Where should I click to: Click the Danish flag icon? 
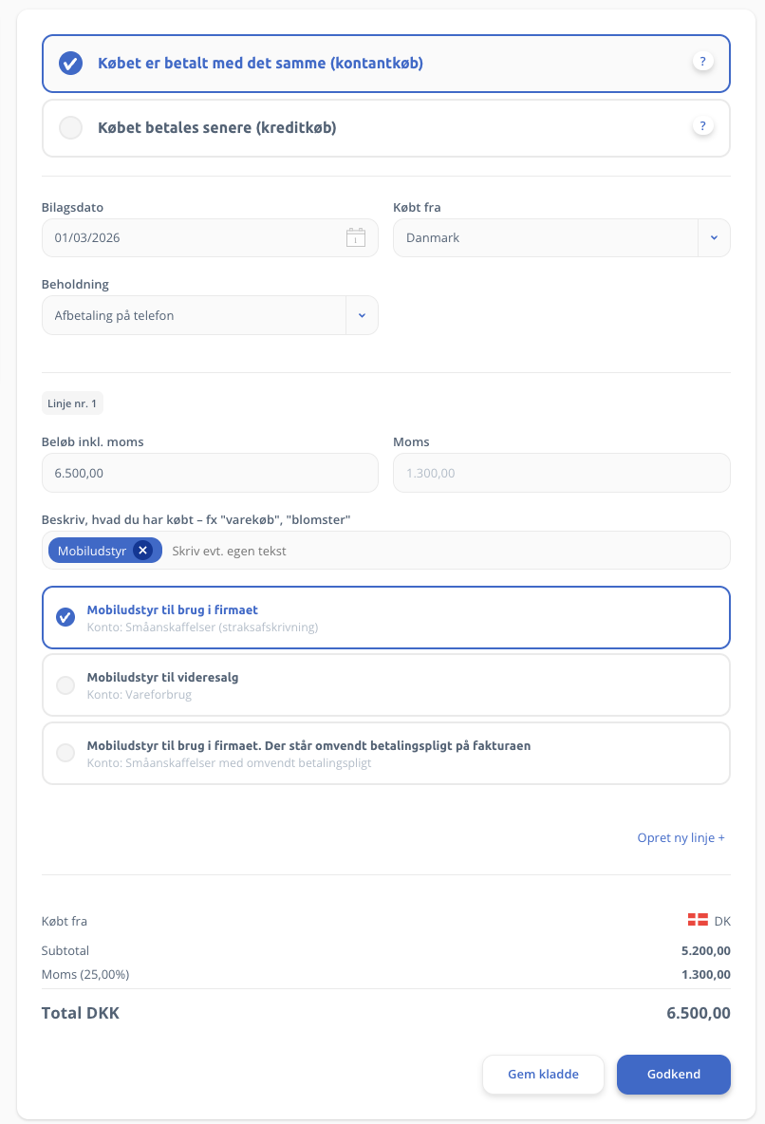(698, 920)
